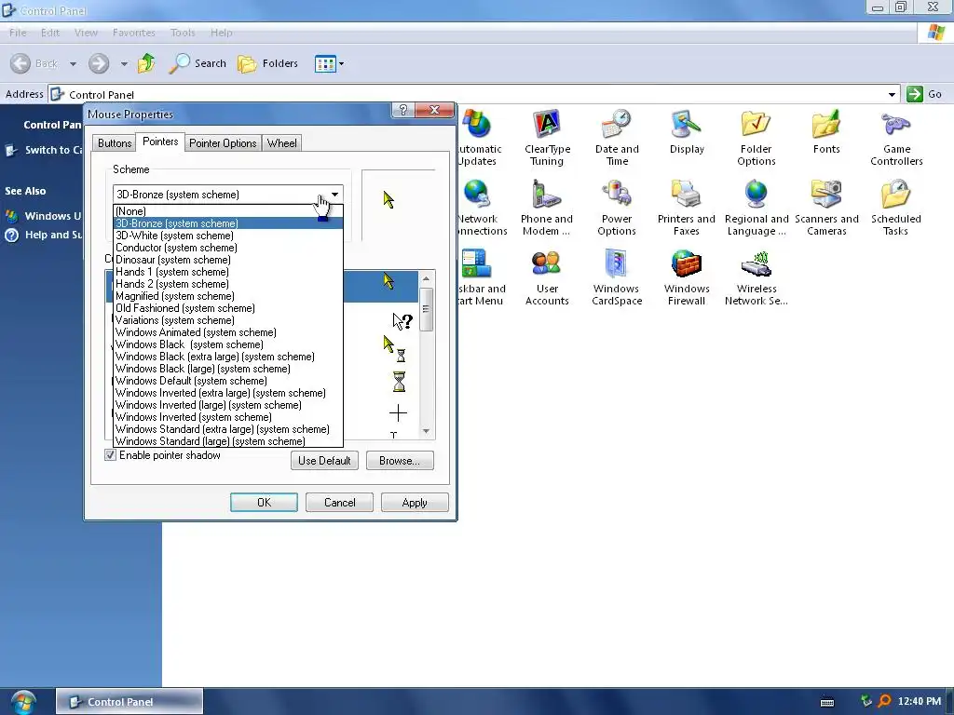The height and width of the screenshot is (715, 954).
Task: Open Taskbar and Start Menu icon
Action: pos(481,277)
